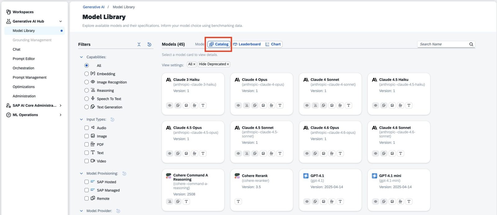This screenshot has width=497, height=215.
Task: Click text T icon on Claude 4.5 Haiku card
Action: point(409,105)
